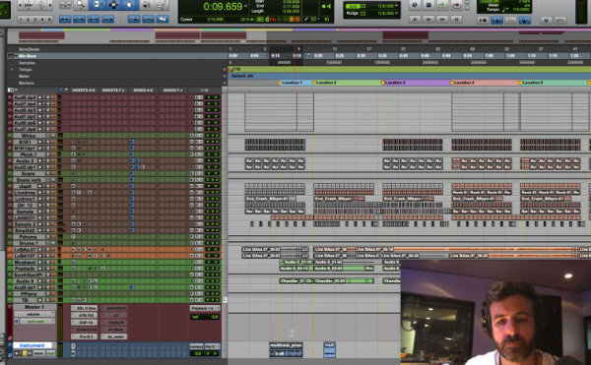591x365 pixels.
Task: Open main counter format dropdown arrow
Action: coord(245,7)
